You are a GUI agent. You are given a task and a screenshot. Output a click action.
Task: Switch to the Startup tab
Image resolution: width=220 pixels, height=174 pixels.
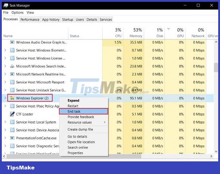coord(68,19)
